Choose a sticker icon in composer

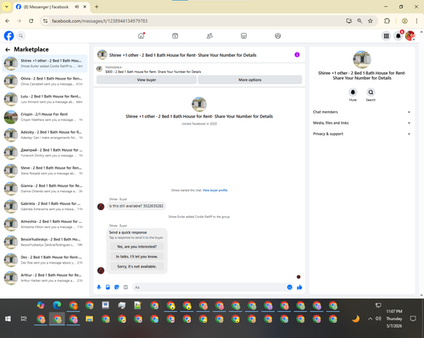point(117,287)
